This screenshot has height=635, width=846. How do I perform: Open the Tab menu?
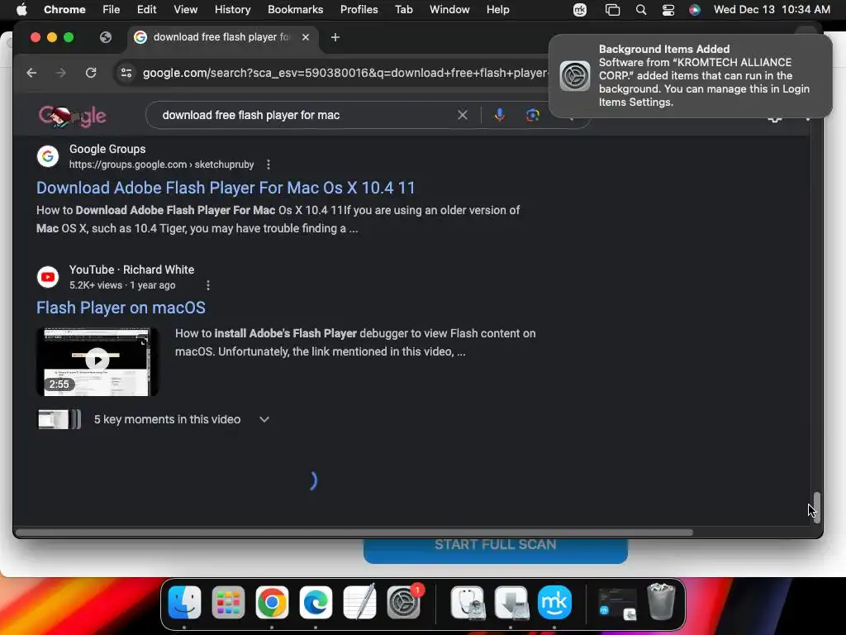pos(403,9)
